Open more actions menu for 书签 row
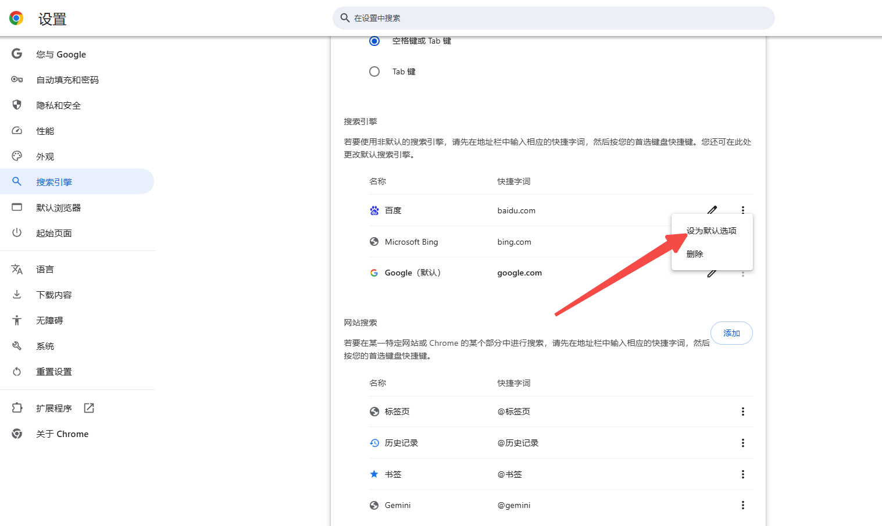This screenshot has height=526, width=882. pyautogui.click(x=742, y=474)
